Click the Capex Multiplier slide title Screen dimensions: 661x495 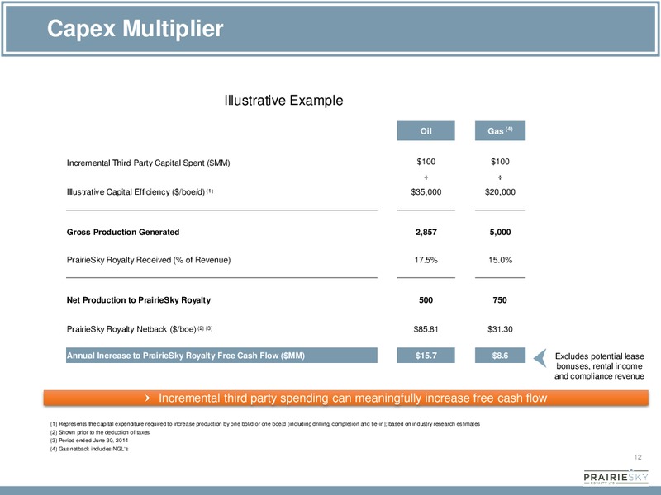[x=135, y=29]
